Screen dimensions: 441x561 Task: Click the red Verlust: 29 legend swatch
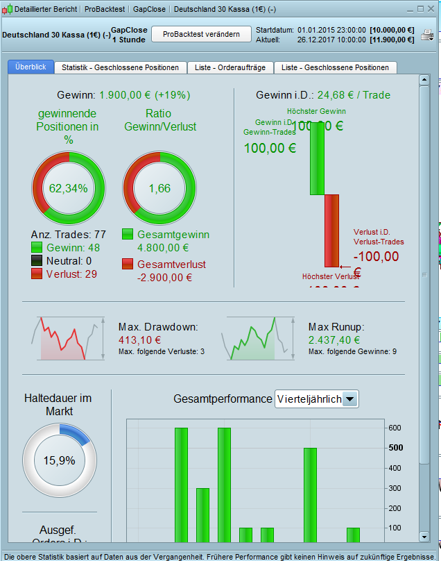point(37,274)
